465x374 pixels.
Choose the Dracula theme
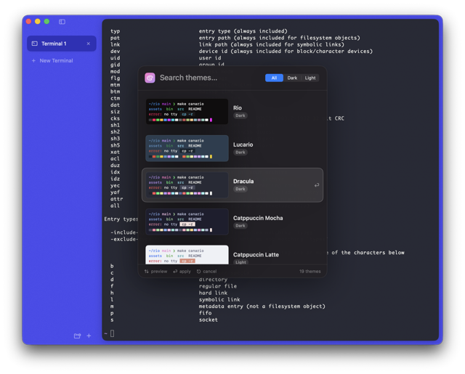click(232, 185)
